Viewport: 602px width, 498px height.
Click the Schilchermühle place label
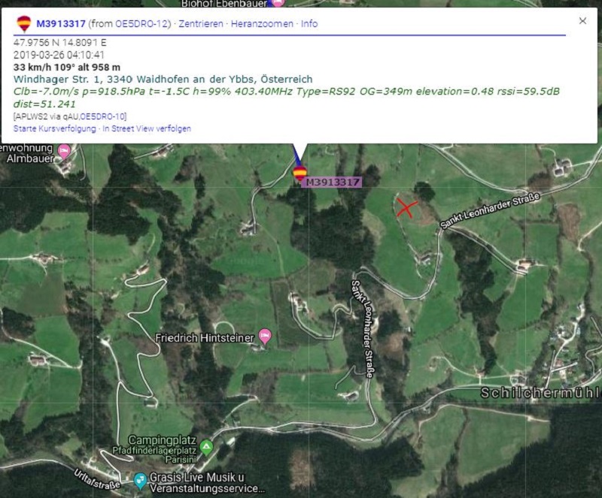tap(541, 393)
